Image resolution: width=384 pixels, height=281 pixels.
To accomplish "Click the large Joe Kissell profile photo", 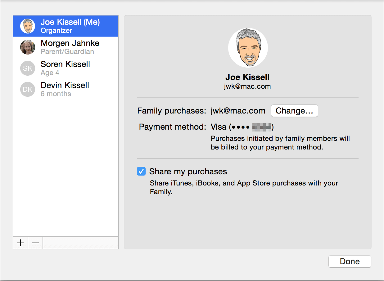I will [x=247, y=47].
